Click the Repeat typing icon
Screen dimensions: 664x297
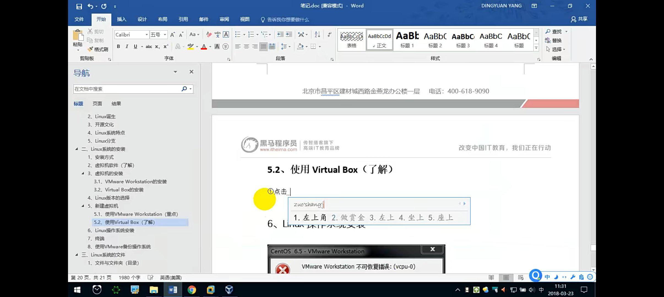(x=104, y=6)
